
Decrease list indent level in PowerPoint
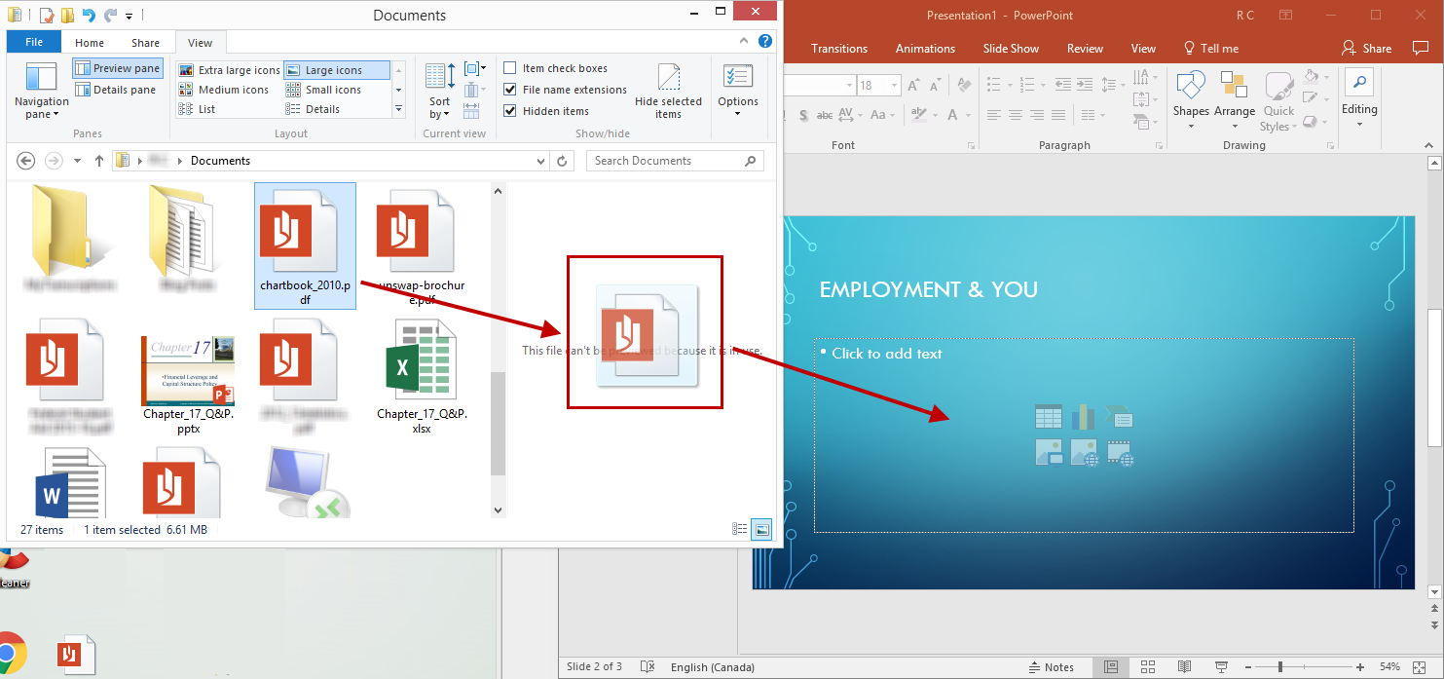tap(1061, 85)
